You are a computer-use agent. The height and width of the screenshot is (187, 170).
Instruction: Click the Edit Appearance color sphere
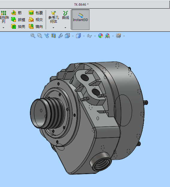click(x=101, y=36)
